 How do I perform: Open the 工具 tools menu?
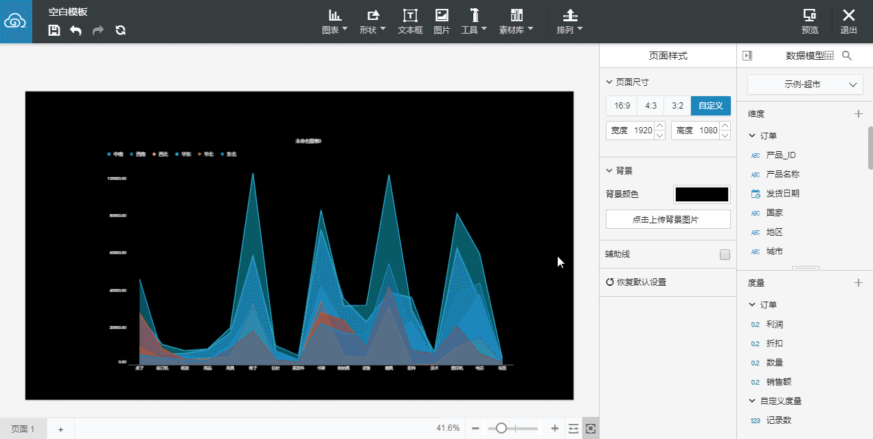pyautogui.click(x=474, y=21)
